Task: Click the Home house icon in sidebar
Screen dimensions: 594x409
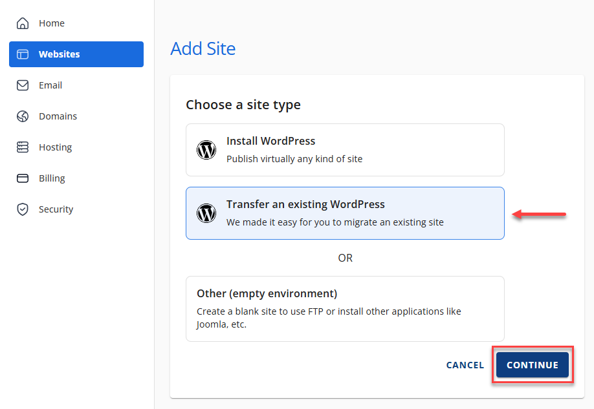Action: pos(23,23)
